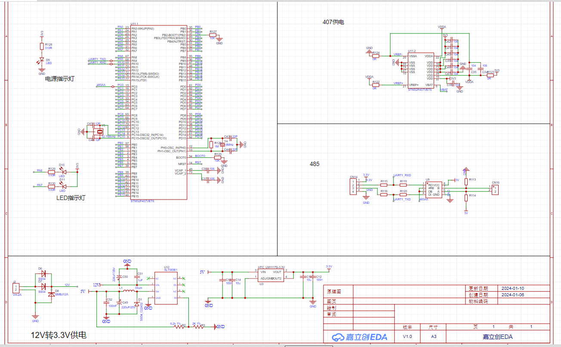Select the standalone 485 section title
Viewport: 561px width, 347px height.
[315, 164]
